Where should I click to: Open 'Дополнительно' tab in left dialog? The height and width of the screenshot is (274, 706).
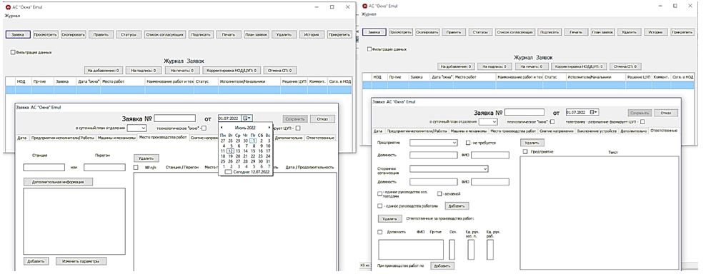point(289,138)
